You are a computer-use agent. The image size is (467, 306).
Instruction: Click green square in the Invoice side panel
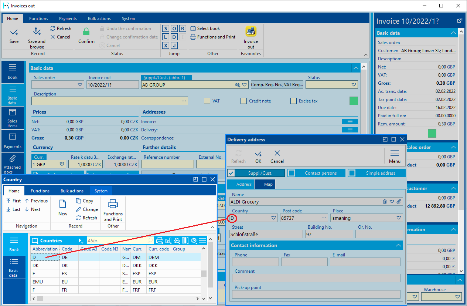[432, 134]
